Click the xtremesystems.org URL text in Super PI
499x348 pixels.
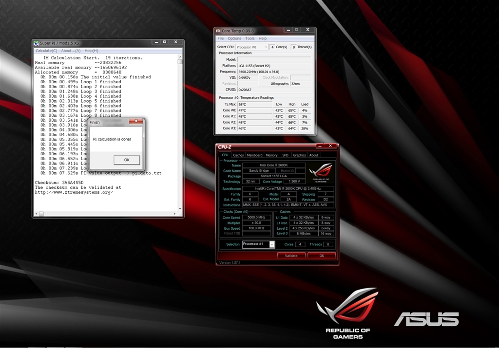(x=74, y=192)
